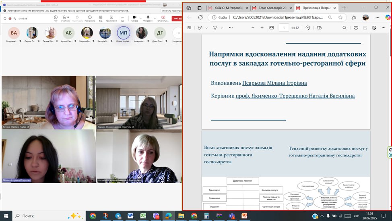
Task: Search within the PDF document
Action: pyautogui.click(x=345, y=28)
